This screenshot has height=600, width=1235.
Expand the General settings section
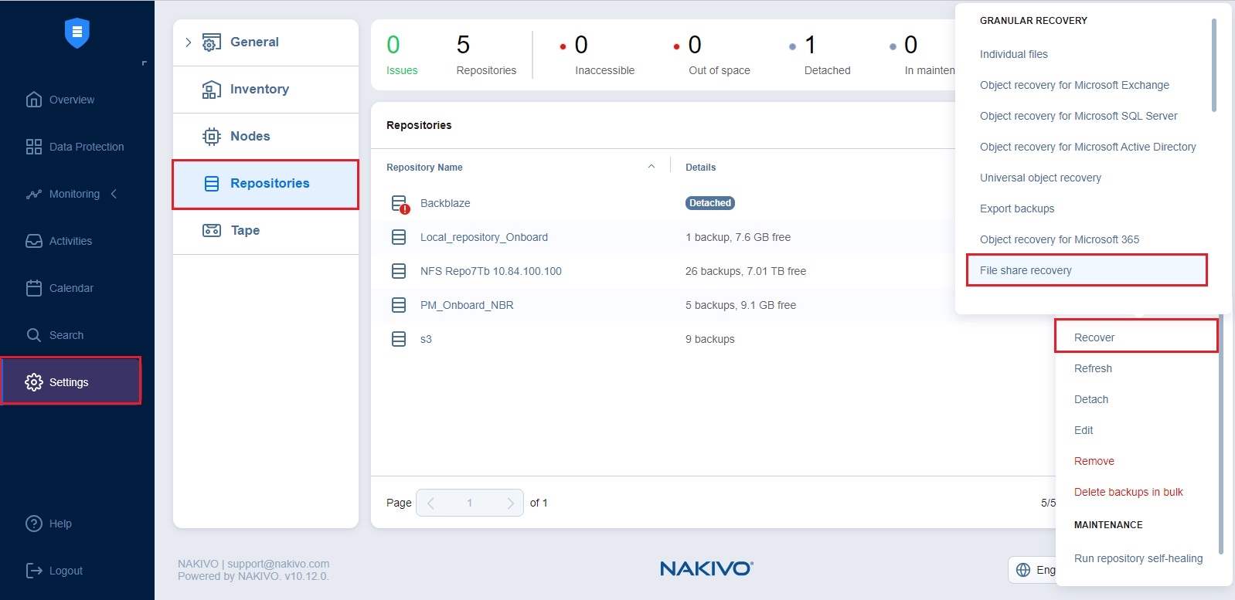[x=188, y=42]
